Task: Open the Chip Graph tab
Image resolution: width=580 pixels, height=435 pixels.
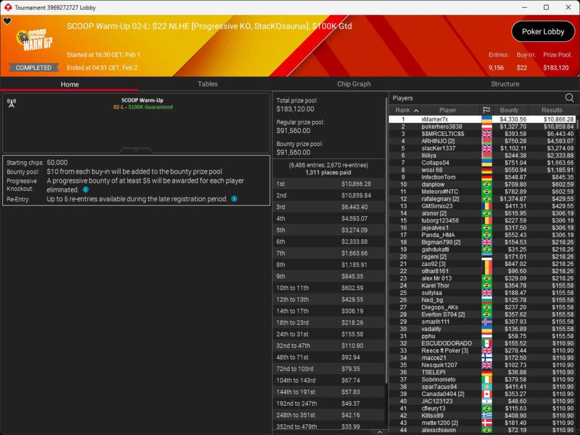Action: click(x=353, y=84)
